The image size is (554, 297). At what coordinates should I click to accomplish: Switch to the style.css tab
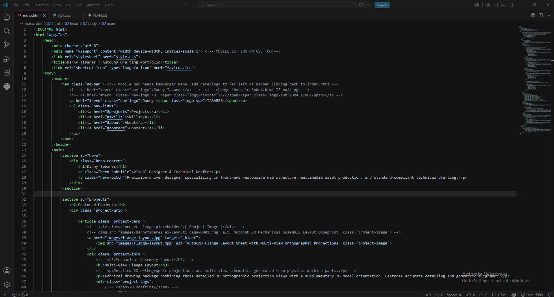[x=66, y=15]
